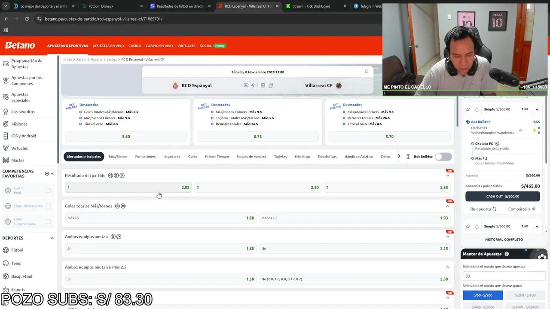Image resolution: width=550 pixels, height=309 pixels.
Task: Open the Primer Tiempo market tab
Action: [217, 157]
